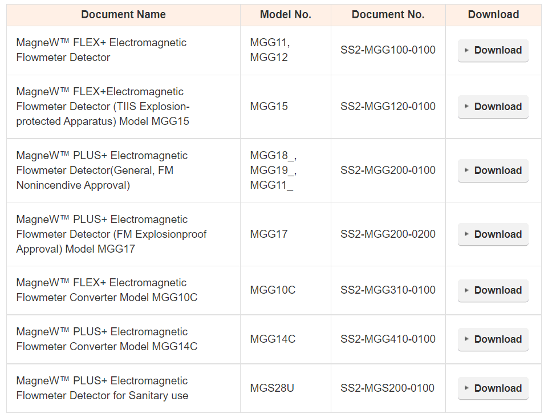This screenshot has width=548, height=418.
Task: Download document SS2-MGG200-0100
Action: click(493, 171)
